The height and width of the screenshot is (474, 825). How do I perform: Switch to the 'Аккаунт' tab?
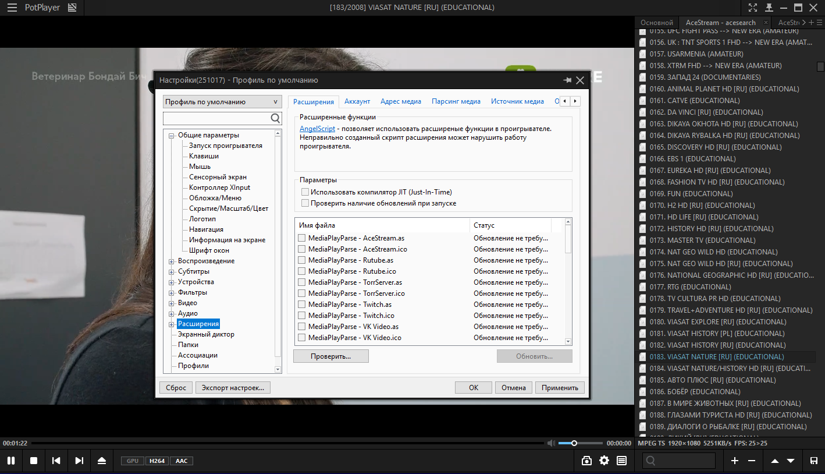tap(357, 101)
